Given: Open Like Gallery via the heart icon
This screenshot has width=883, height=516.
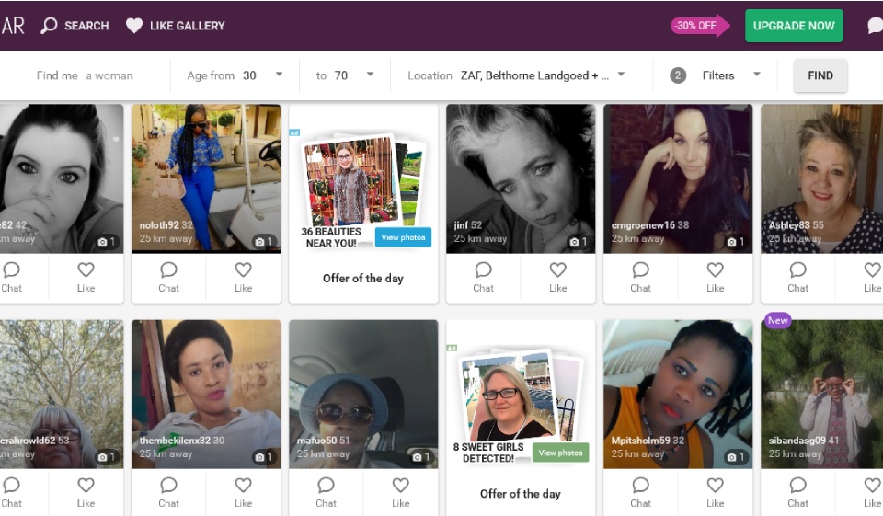Looking at the screenshot, I should (x=134, y=26).
